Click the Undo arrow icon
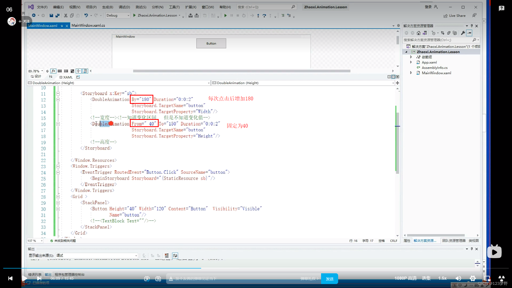Viewport: 512px width, 288px height. click(x=86, y=15)
